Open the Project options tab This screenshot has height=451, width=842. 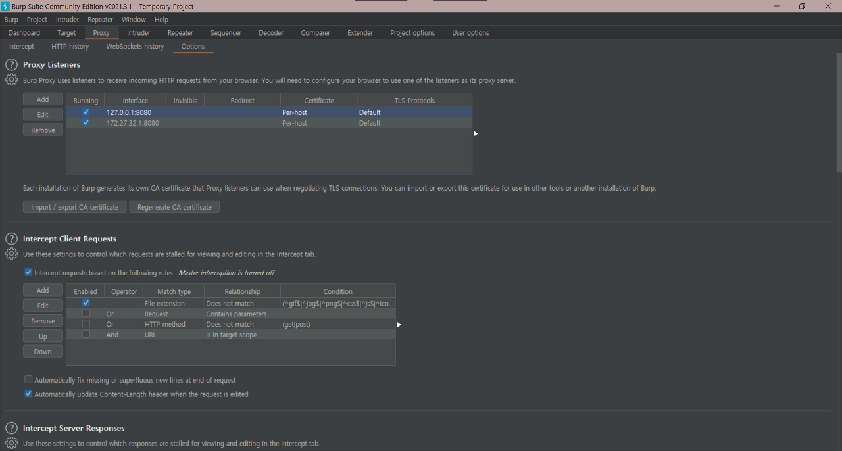(412, 33)
